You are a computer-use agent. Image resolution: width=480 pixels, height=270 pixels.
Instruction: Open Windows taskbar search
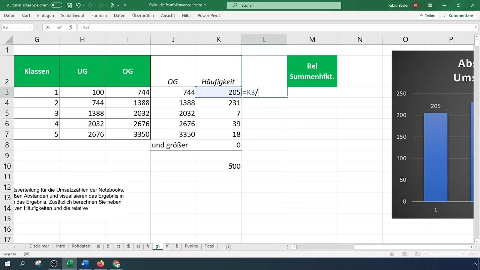click(x=23, y=264)
